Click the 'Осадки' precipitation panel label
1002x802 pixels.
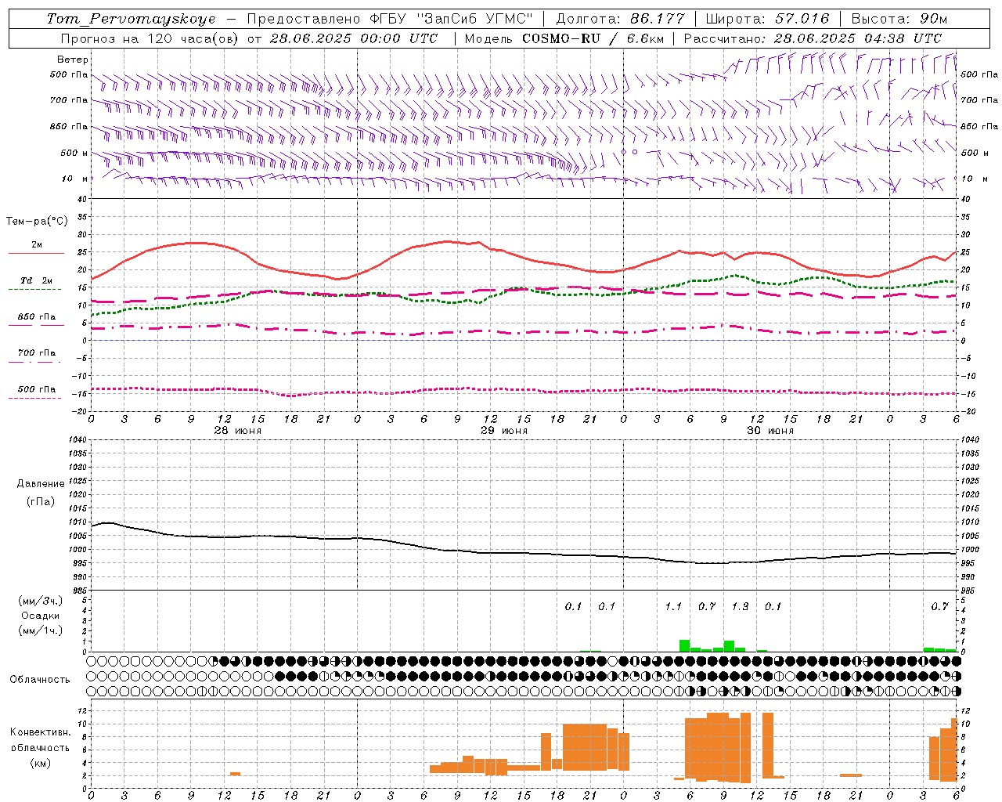(x=41, y=616)
